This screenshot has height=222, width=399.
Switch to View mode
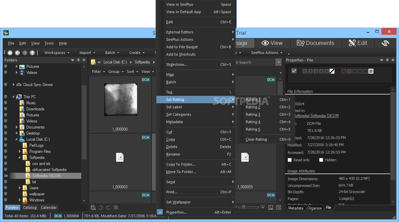(x=272, y=43)
